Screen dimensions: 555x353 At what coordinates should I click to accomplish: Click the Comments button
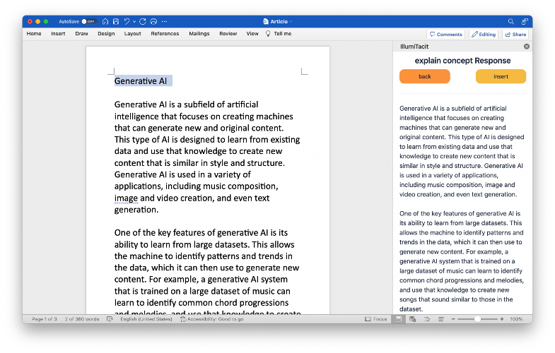click(445, 35)
